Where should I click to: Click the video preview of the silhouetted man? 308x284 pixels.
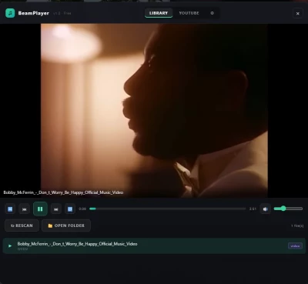click(154, 111)
